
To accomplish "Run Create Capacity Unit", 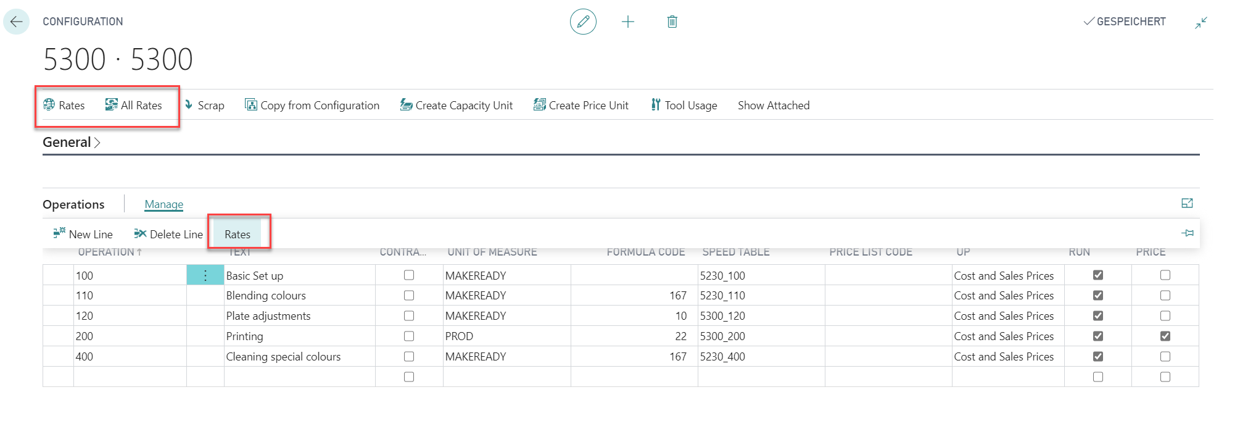I will point(457,106).
